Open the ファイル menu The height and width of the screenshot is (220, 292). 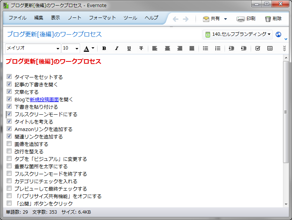(x=18, y=18)
